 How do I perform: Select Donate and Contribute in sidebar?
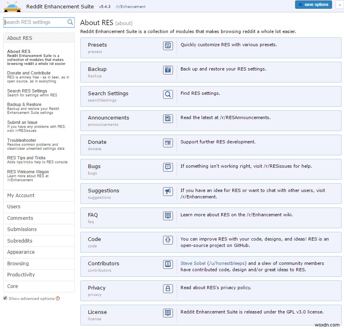pos(38,77)
